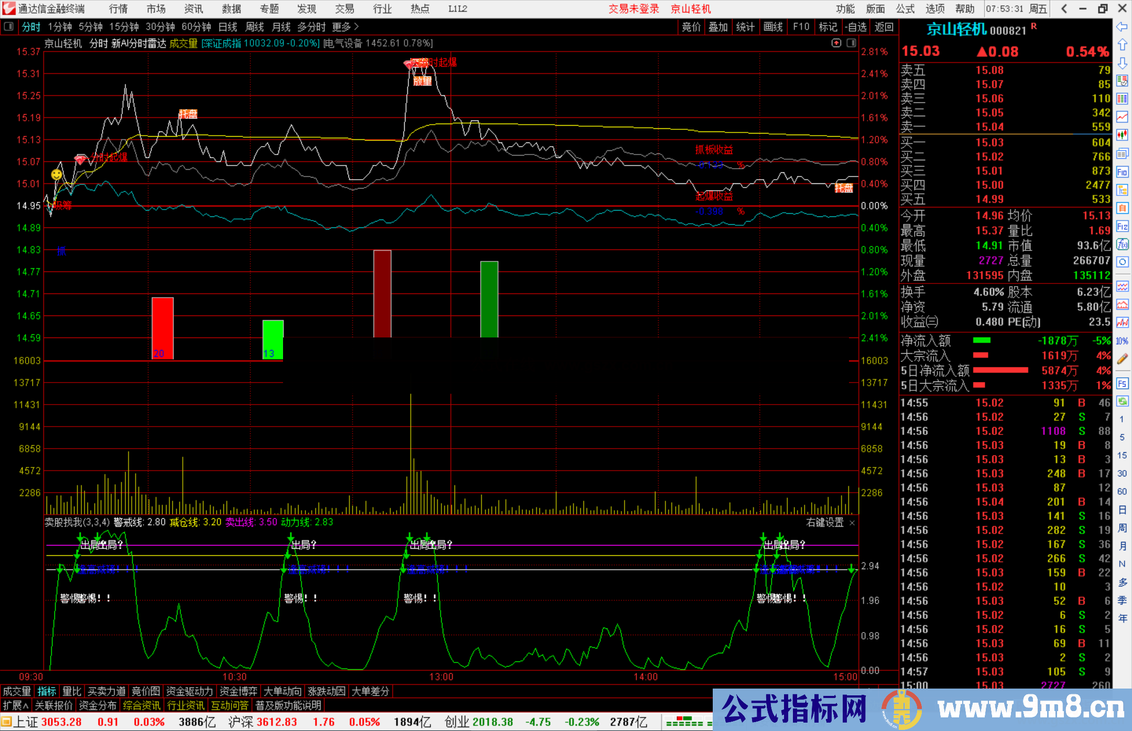1132x731 pixels.
Task: Click the 叠加 overlay button
Action: click(718, 27)
